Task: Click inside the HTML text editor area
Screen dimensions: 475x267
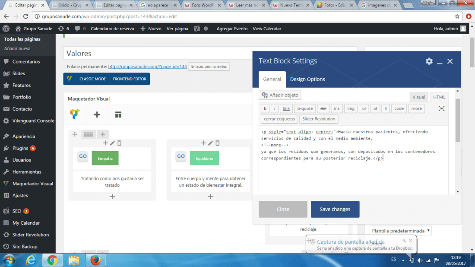Action: (354, 160)
